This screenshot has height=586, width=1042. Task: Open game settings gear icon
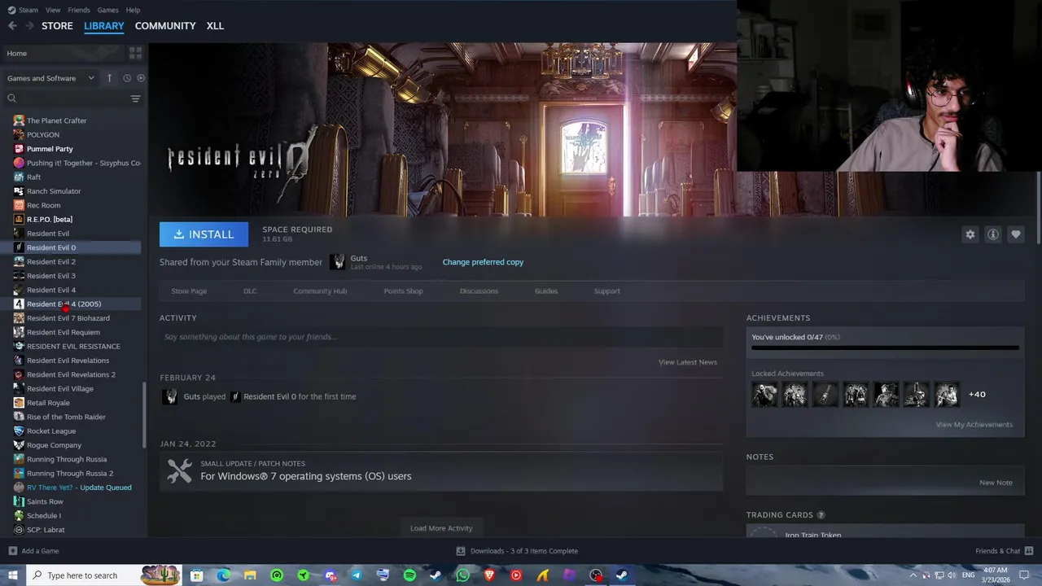(970, 234)
